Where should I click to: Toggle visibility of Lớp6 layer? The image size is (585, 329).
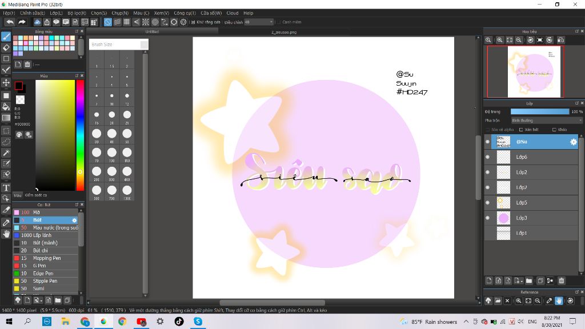click(x=487, y=157)
